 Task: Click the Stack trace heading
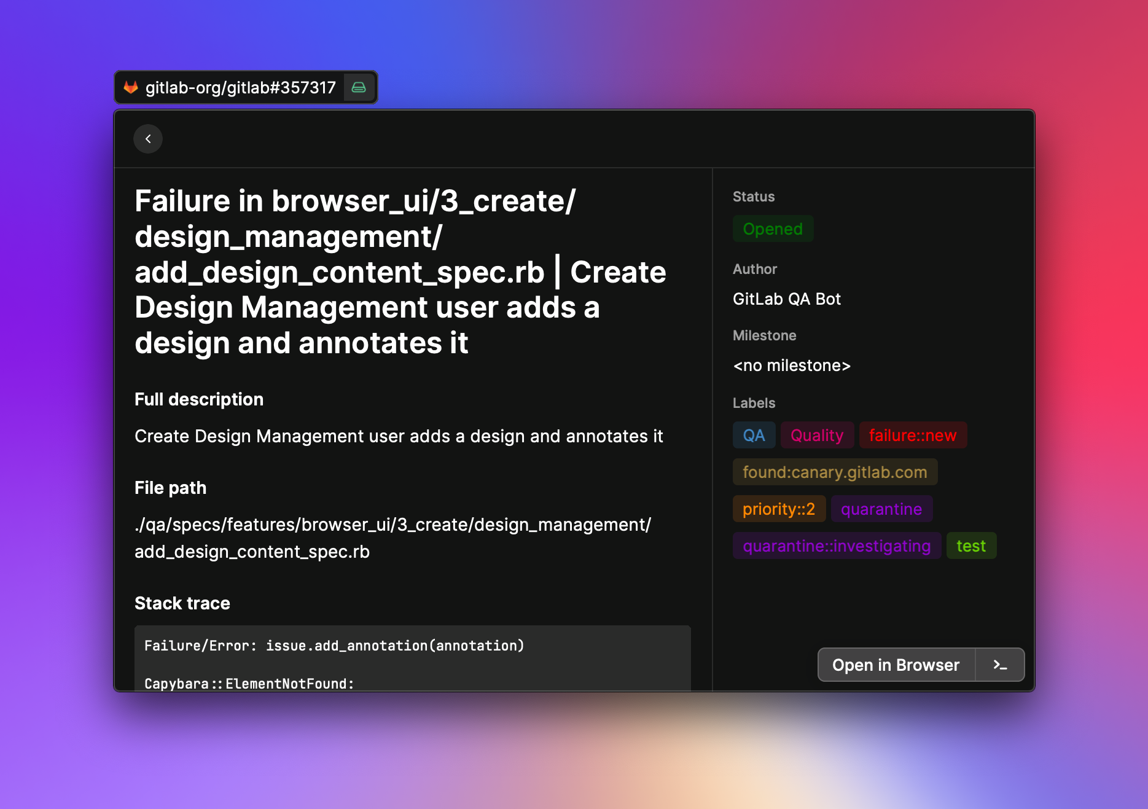click(182, 603)
